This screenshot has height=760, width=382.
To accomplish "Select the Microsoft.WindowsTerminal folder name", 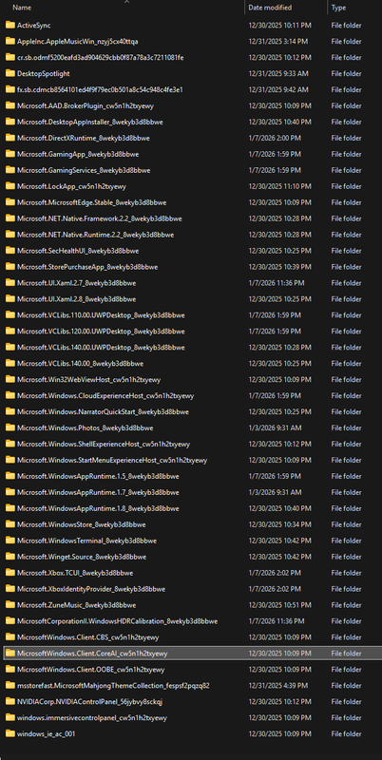I will [86, 541].
